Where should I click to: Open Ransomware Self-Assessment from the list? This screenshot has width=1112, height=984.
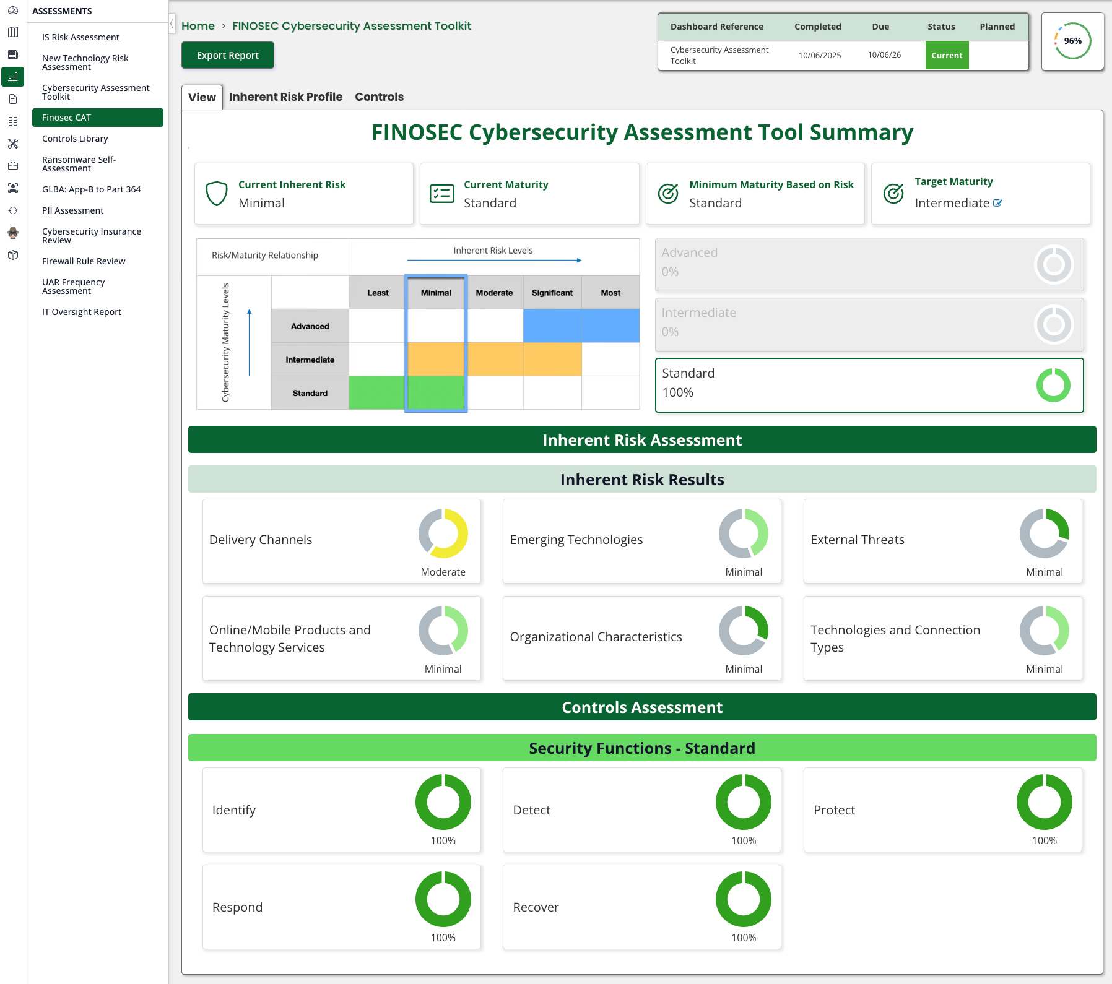[79, 164]
